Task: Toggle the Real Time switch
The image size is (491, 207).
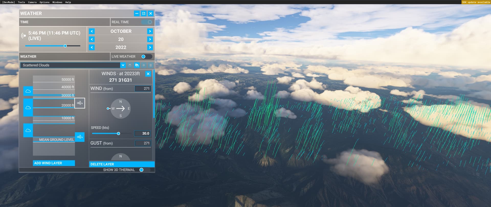Action: [147, 22]
